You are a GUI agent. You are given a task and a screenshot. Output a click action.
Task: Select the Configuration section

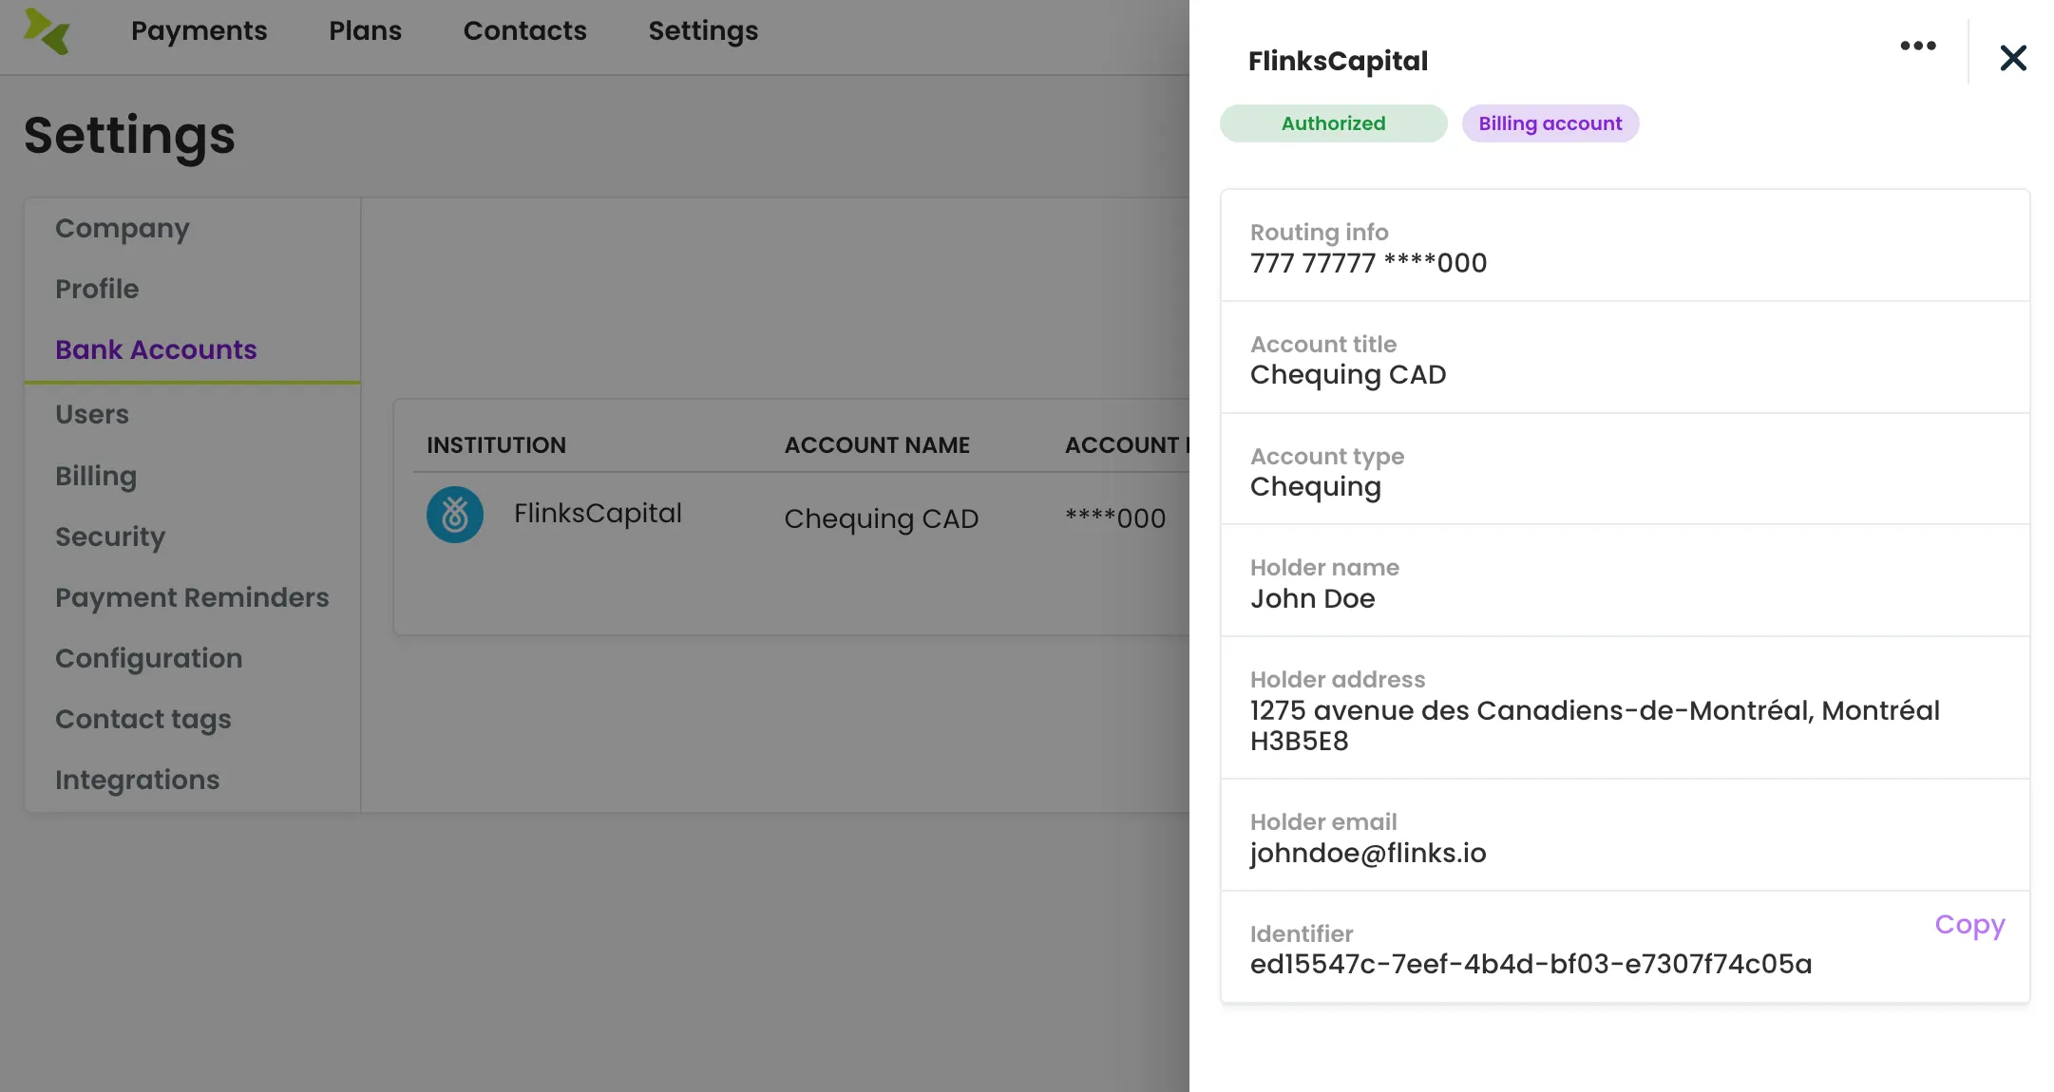pyautogui.click(x=149, y=658)
